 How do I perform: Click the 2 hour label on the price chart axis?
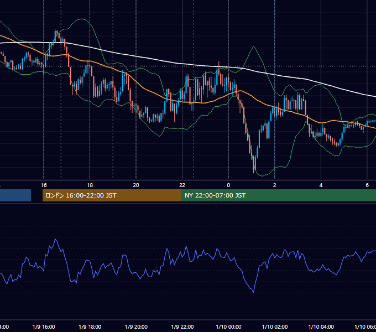[275, 185]
